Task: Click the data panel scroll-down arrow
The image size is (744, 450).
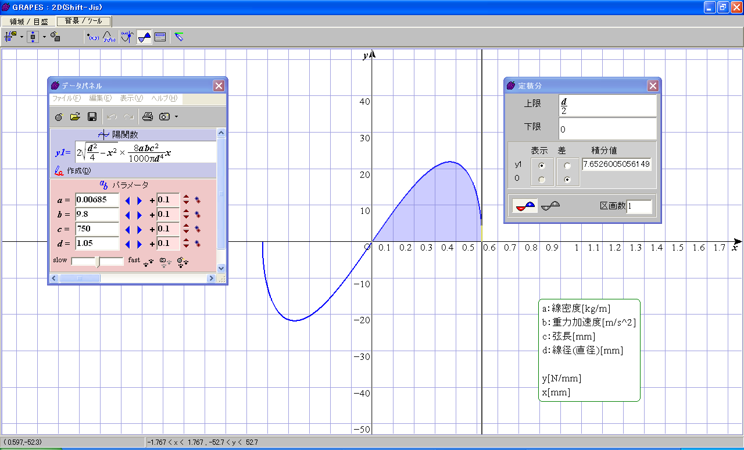Action: pyautogui.click(x=221, y=268)
